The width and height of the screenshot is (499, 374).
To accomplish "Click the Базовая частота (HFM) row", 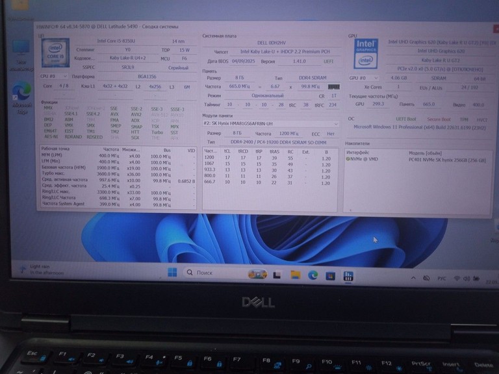I will [x=118, y=168].
